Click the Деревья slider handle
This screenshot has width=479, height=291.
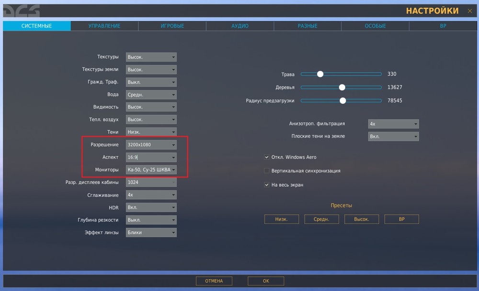pyautogui.click(x=342, y=87)
